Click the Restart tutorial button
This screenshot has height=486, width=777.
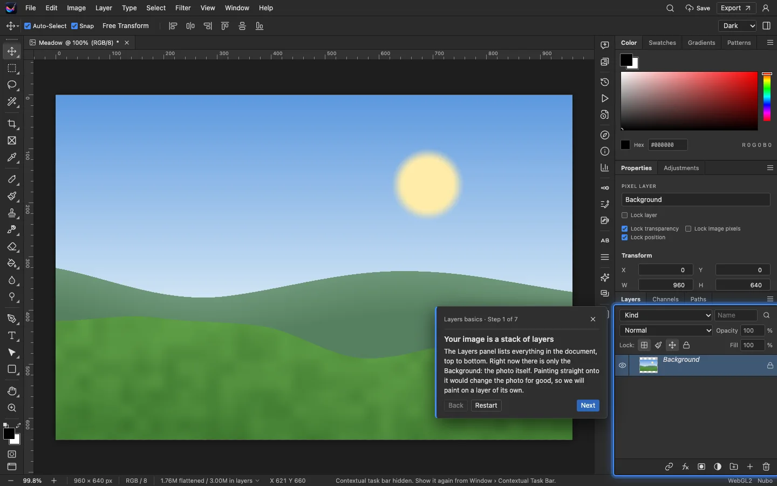(x=486, y=406)
